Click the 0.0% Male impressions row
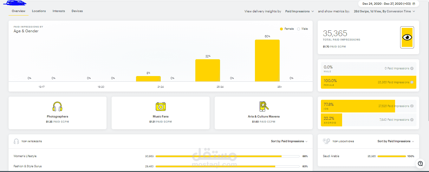 [x=368, y=68]
